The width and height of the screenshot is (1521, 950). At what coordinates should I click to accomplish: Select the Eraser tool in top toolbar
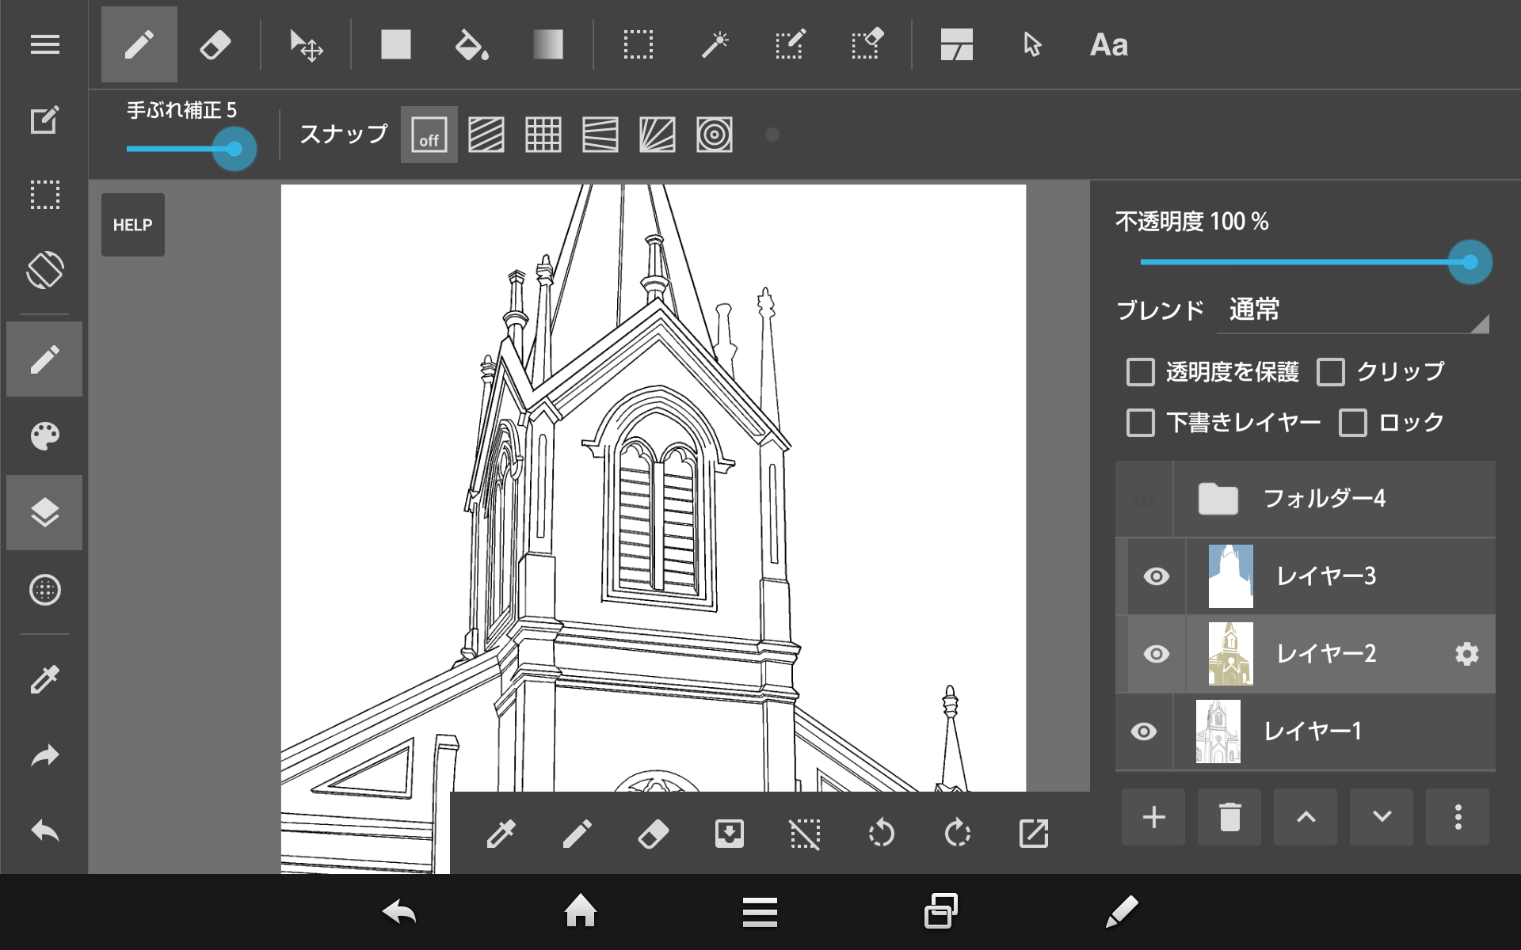215,45
